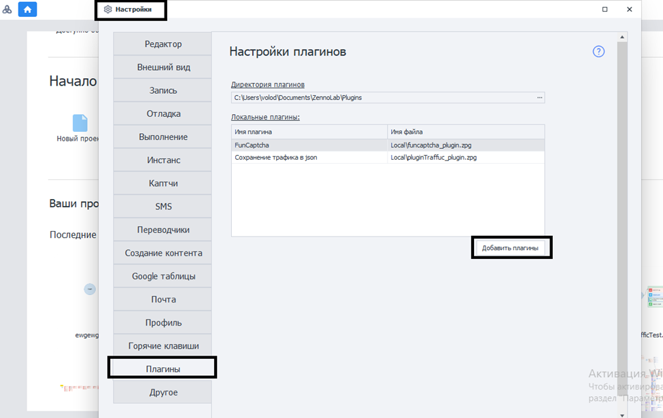Browse plugin directory with ellipsis button
This screenshot has height=418, width=663.
(539, 98)
